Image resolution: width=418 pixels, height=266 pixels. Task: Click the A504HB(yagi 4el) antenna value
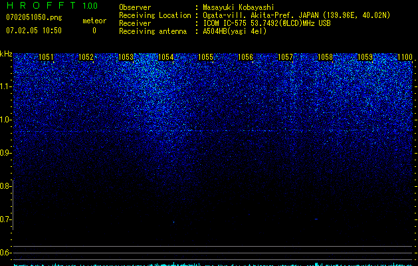235,31
